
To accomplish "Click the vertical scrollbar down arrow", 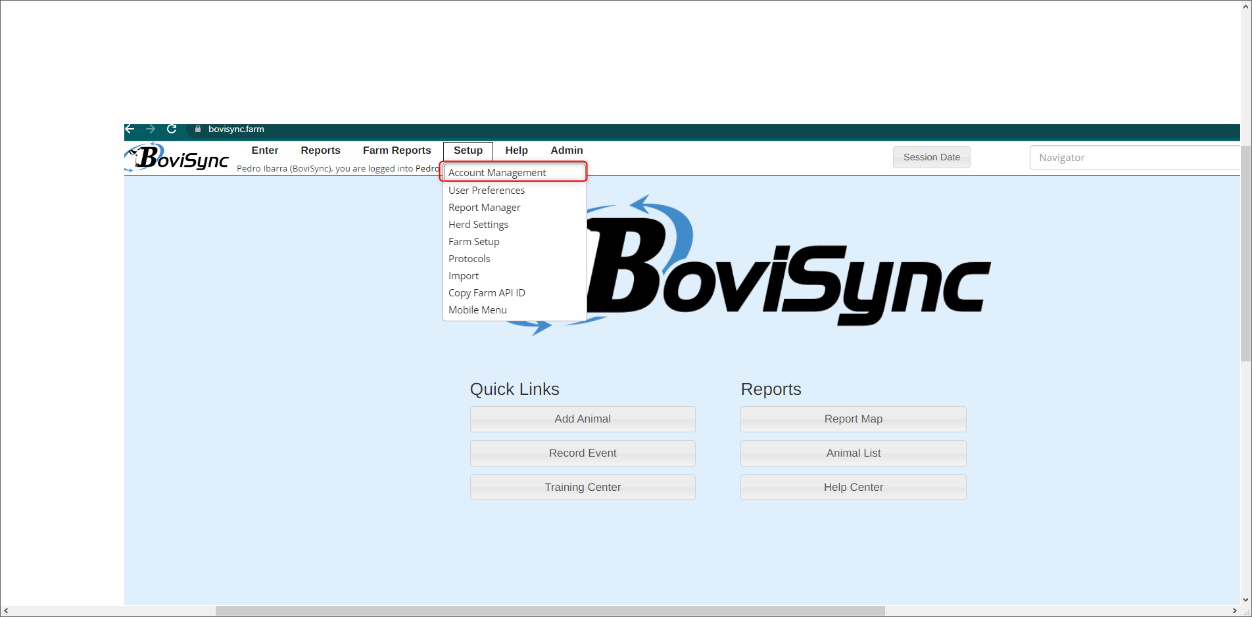I will pyautogui.click(x=1246, y=600).
